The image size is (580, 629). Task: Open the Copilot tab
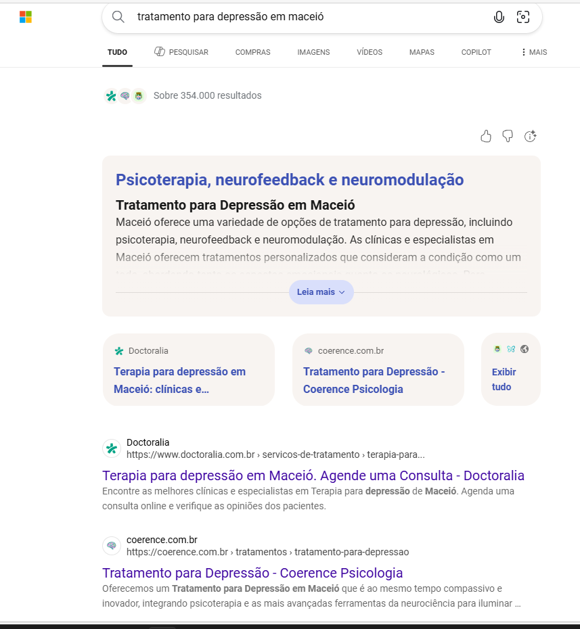(476, 52)
